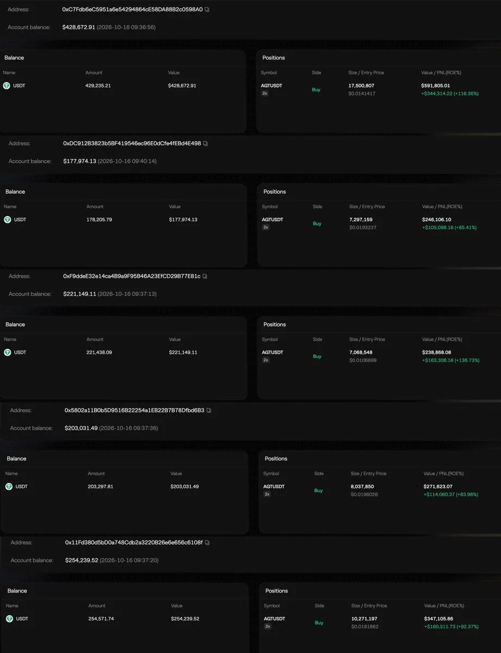Click USDT token icon with amount 254,571.74

coord(9,619)
